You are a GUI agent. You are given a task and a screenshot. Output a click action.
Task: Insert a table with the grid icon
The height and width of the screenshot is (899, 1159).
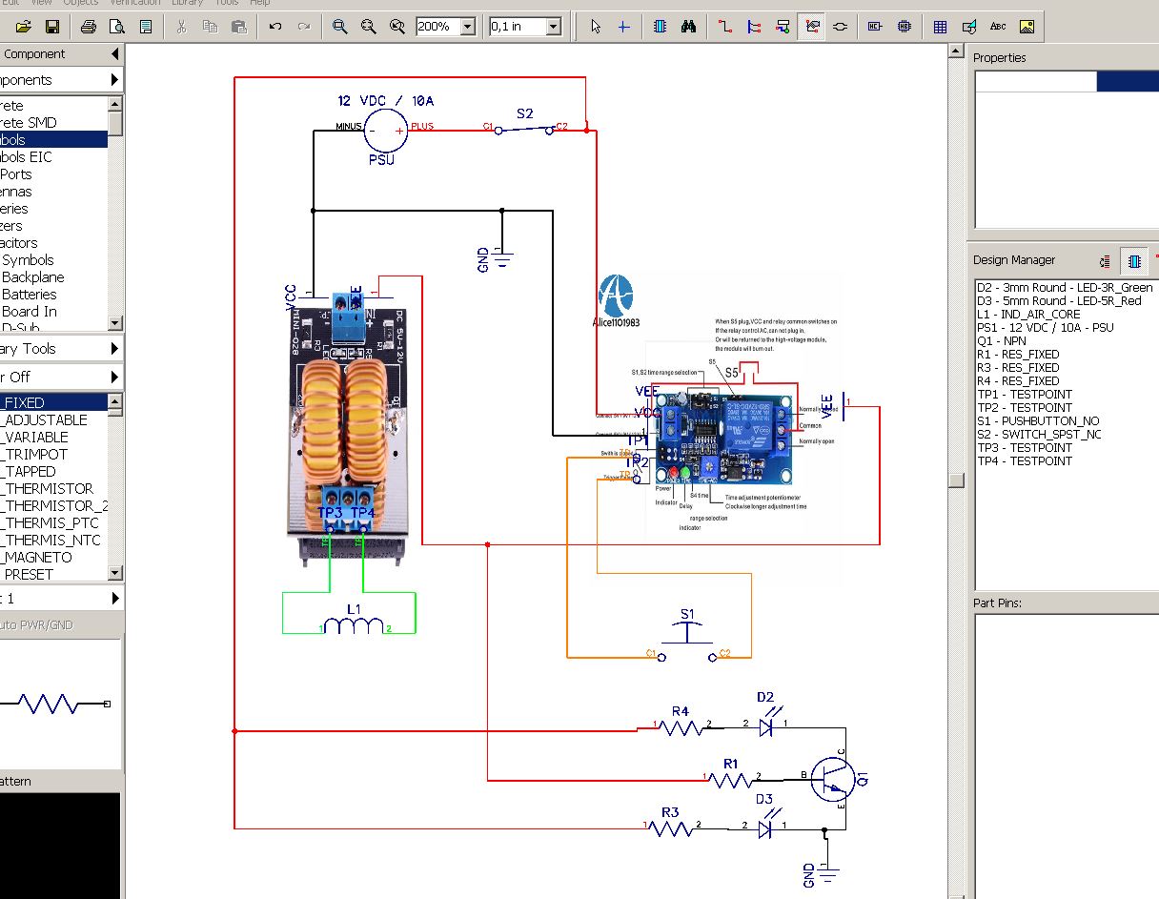tap(940, 27)
